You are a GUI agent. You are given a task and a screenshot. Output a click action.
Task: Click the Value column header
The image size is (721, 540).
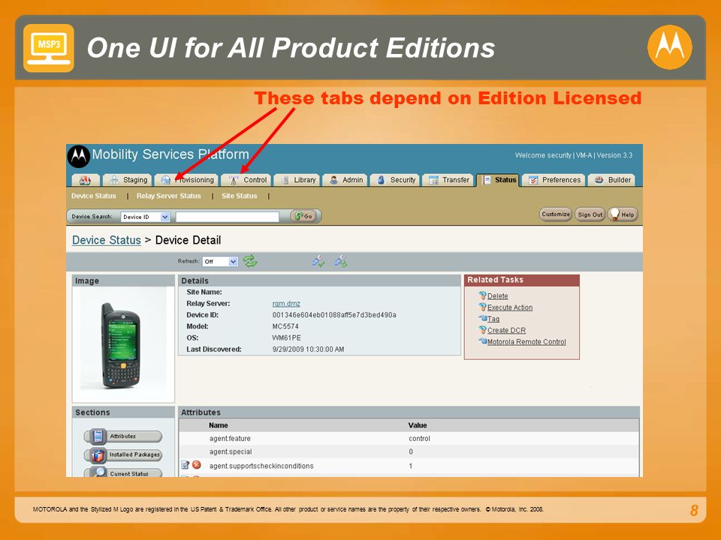coord(418,425)
